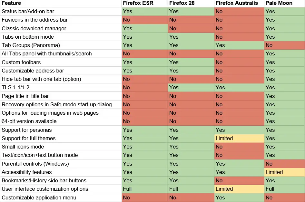Select Pale Moon's Limited cell for Accessibility features
Screen dimensions: 305x202
[x=284, y=172]
